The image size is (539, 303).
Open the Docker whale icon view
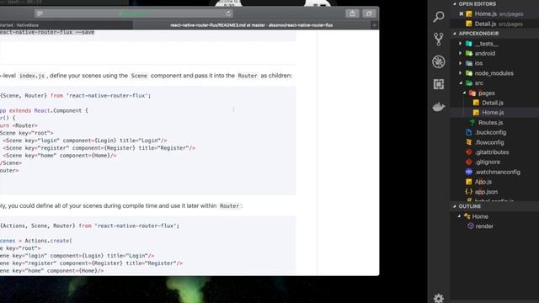click(439, 107)
